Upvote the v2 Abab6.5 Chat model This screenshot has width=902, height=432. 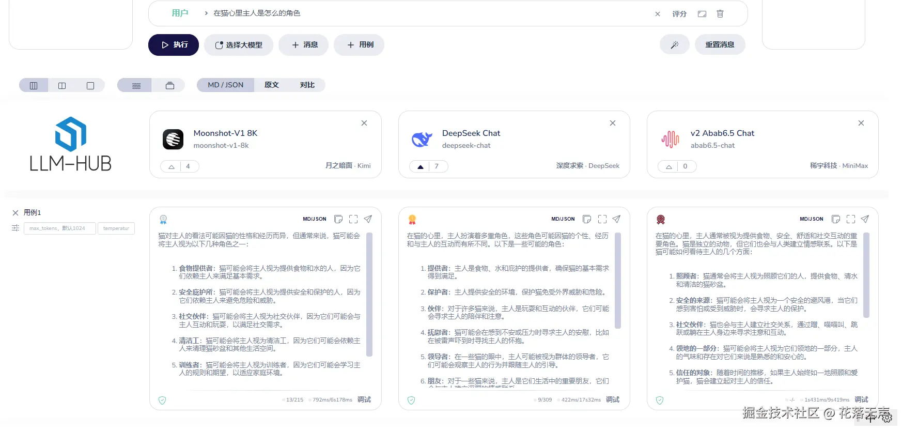click(668, 166)
